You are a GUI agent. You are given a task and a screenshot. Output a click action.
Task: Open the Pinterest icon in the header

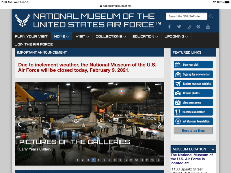coord(198,27)
